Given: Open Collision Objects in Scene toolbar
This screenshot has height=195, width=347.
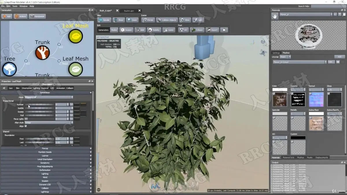Looking at the screenshot, I should pos(167,20).
